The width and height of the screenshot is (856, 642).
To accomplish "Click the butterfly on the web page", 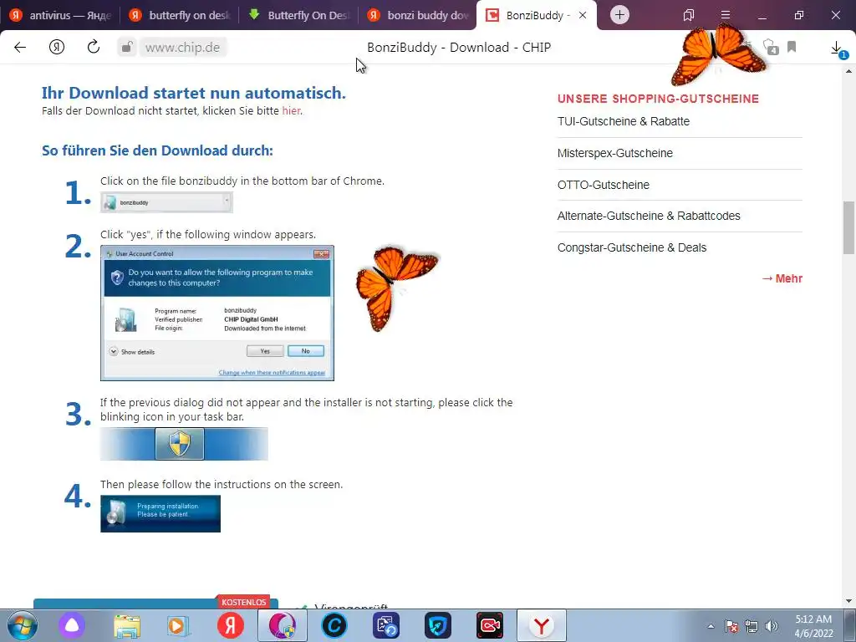I will [396, 288].
